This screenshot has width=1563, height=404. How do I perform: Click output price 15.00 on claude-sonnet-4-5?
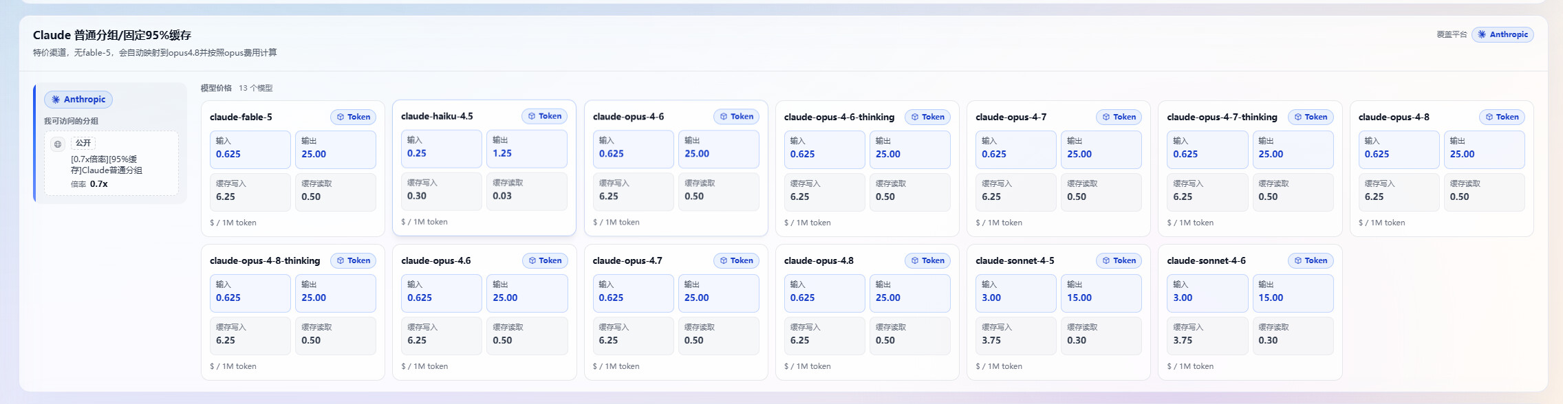click(x=1101, y=293)
